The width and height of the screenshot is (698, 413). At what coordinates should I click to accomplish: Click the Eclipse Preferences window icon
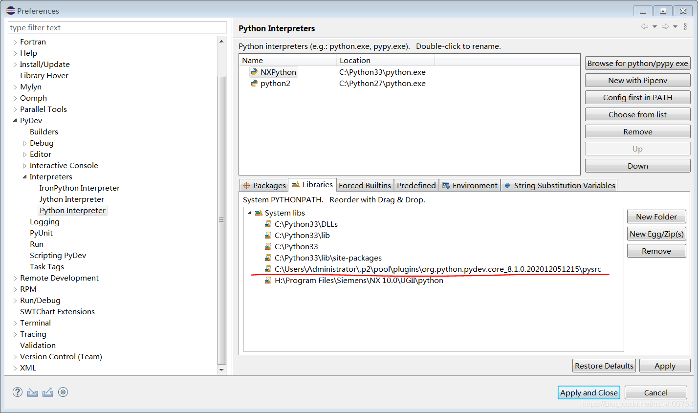[10, 10]
